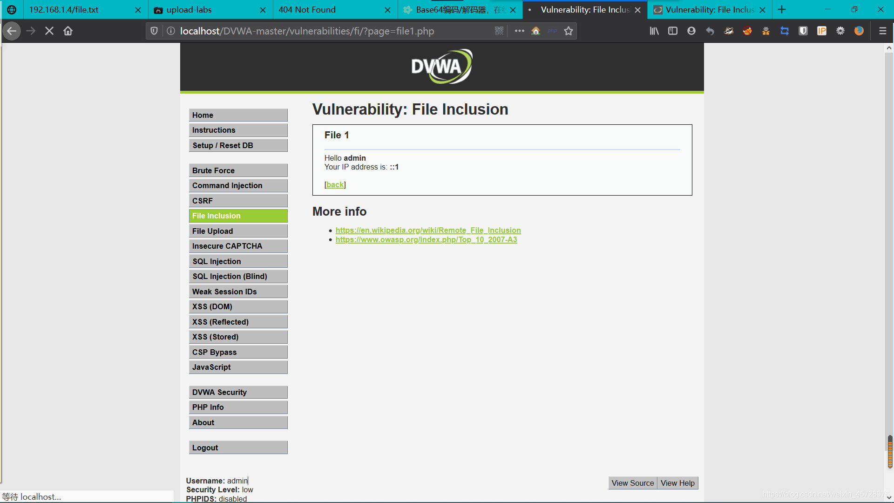
Task: Switch to the last Vulnerability: File Inclusion tab
Action: point(709,9)
